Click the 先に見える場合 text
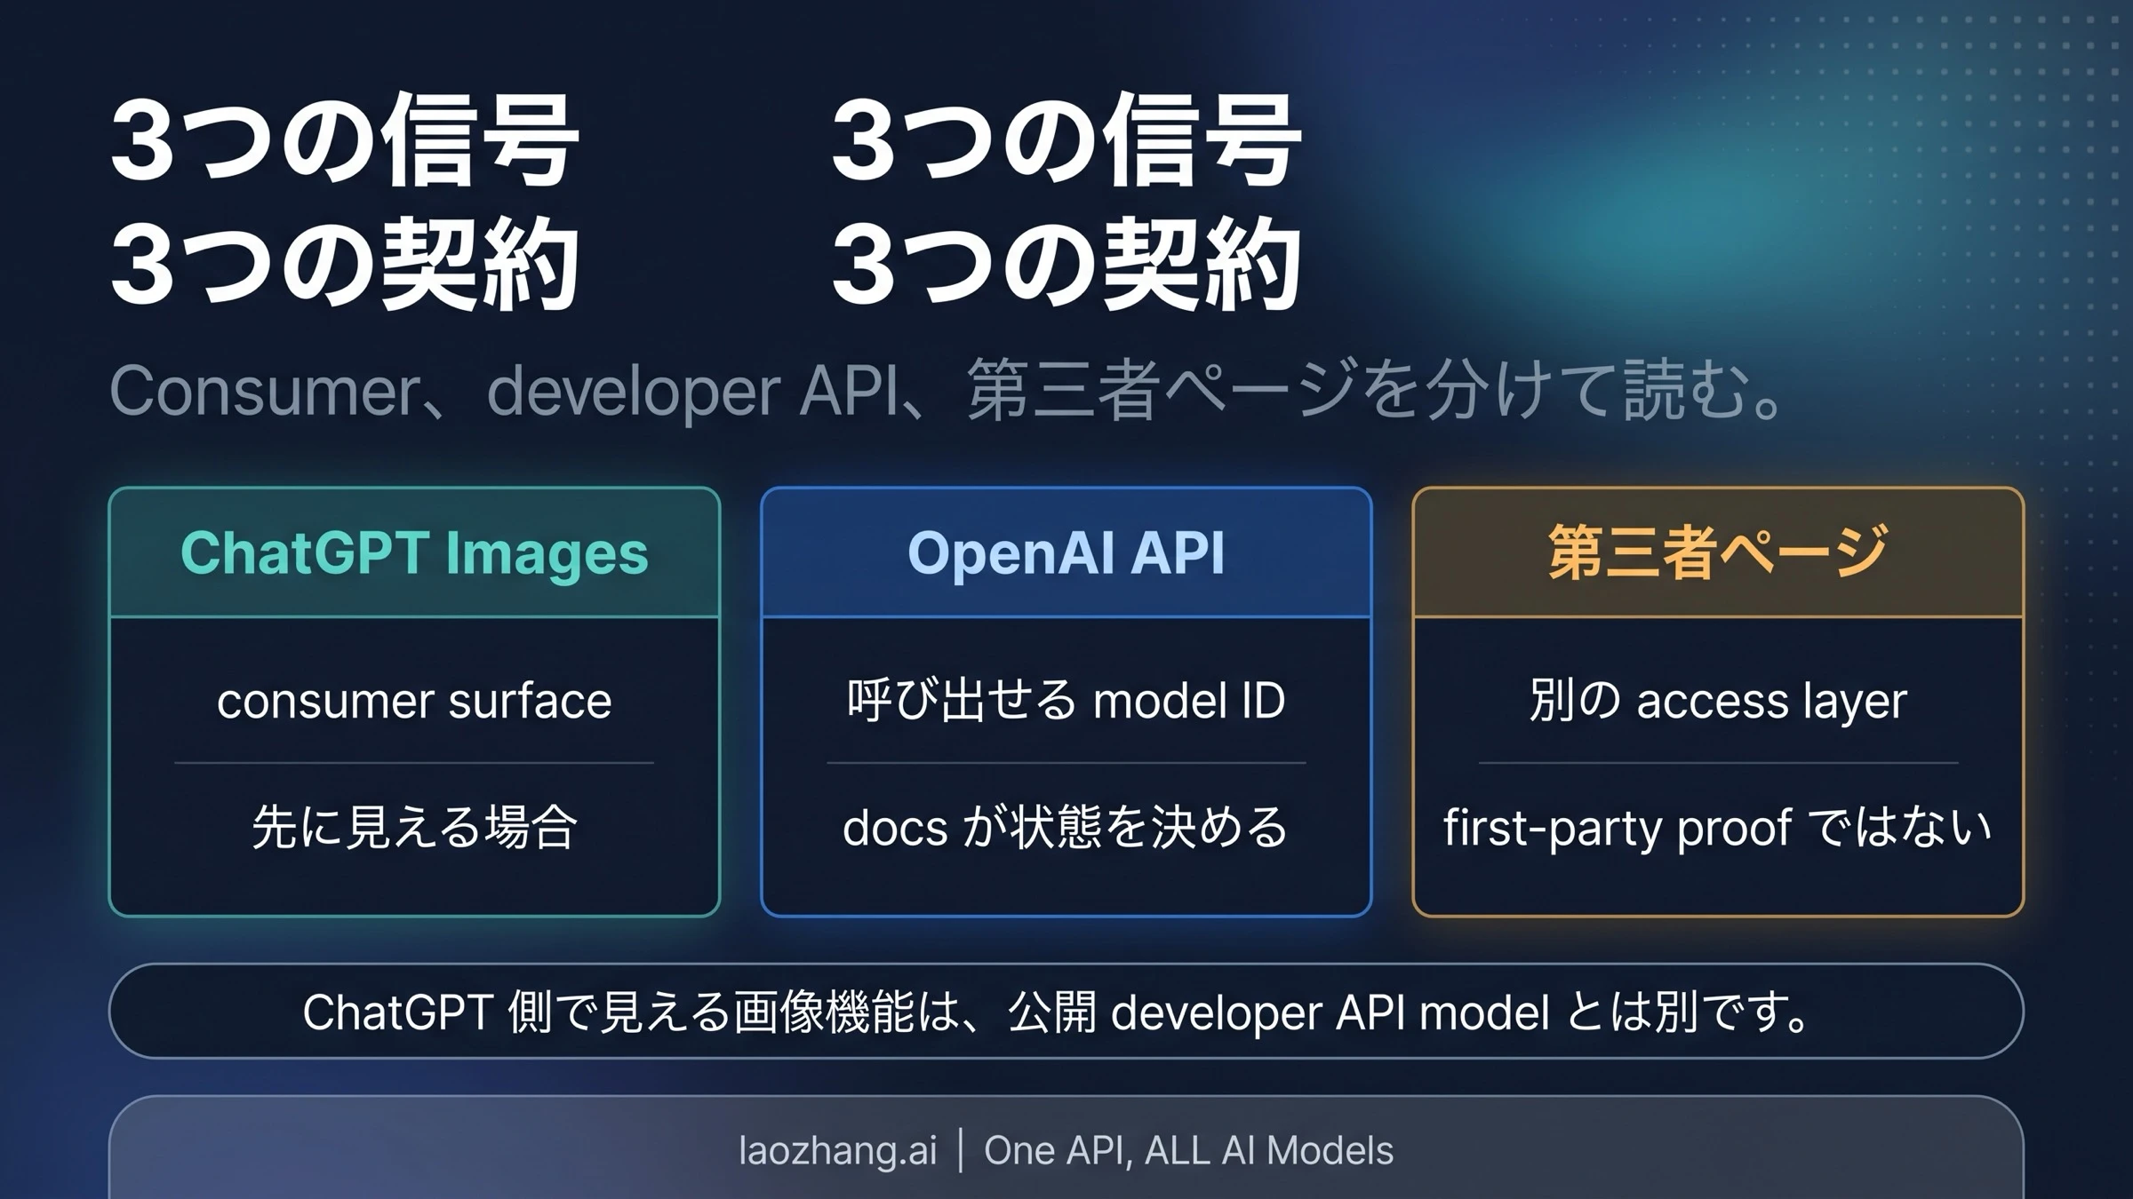The width and height of the screenshot is (2133, 1199). [x=413, y=826]
